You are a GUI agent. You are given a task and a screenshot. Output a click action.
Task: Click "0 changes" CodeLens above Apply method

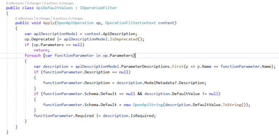(43, 18)
